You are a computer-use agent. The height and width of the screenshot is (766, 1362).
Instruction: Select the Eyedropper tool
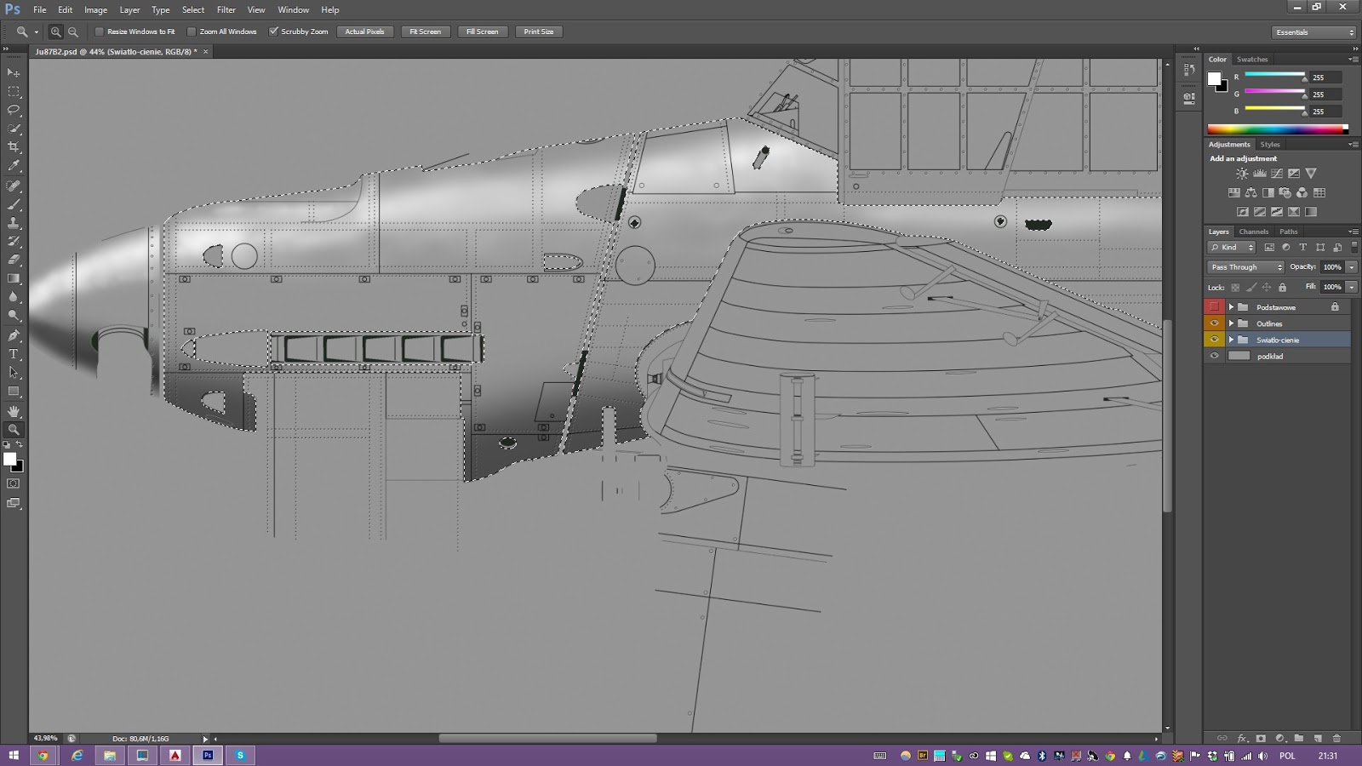(x=14, y=166)
